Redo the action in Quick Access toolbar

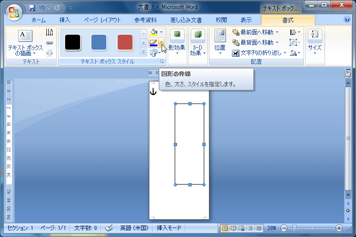(57, 8)
